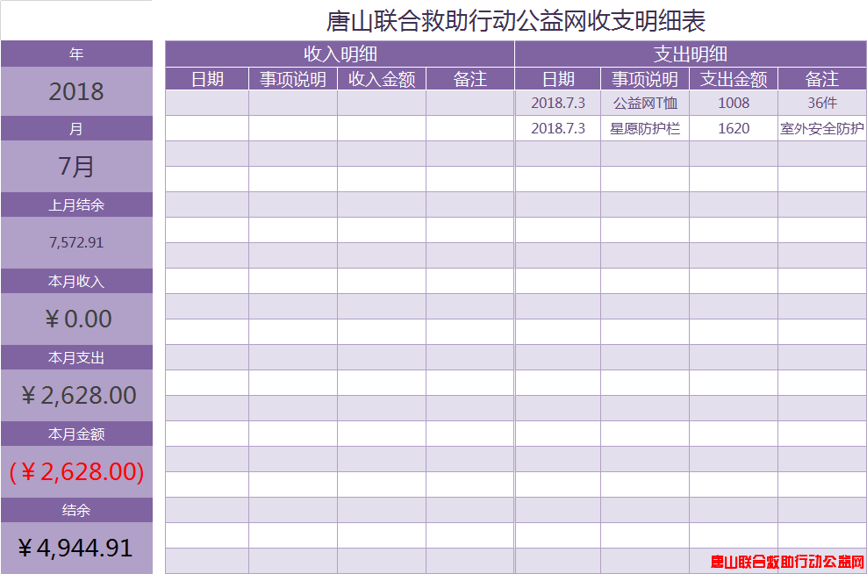Select the remark cell 36件
The height and width of the screenshot is (574, 867).
click(x=822, y=103)
